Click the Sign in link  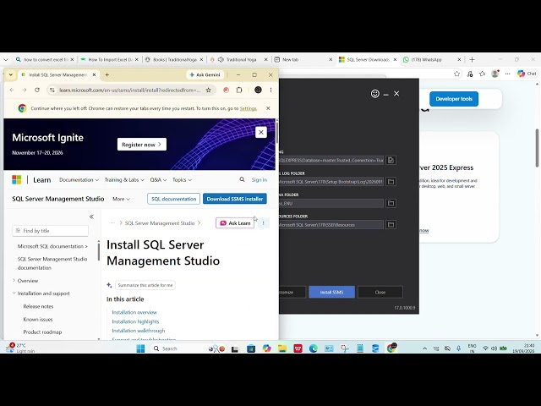click(x=260, y=180)
